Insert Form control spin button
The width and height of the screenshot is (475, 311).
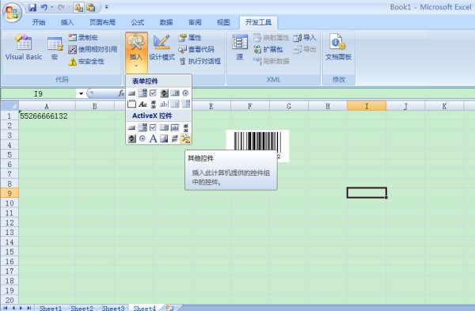164,93
